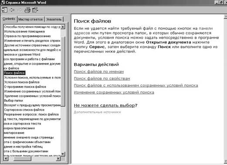Select Изменение сохраненных условий tree item in contents
This screenshot has height=165, width=227.
[32, 91]
